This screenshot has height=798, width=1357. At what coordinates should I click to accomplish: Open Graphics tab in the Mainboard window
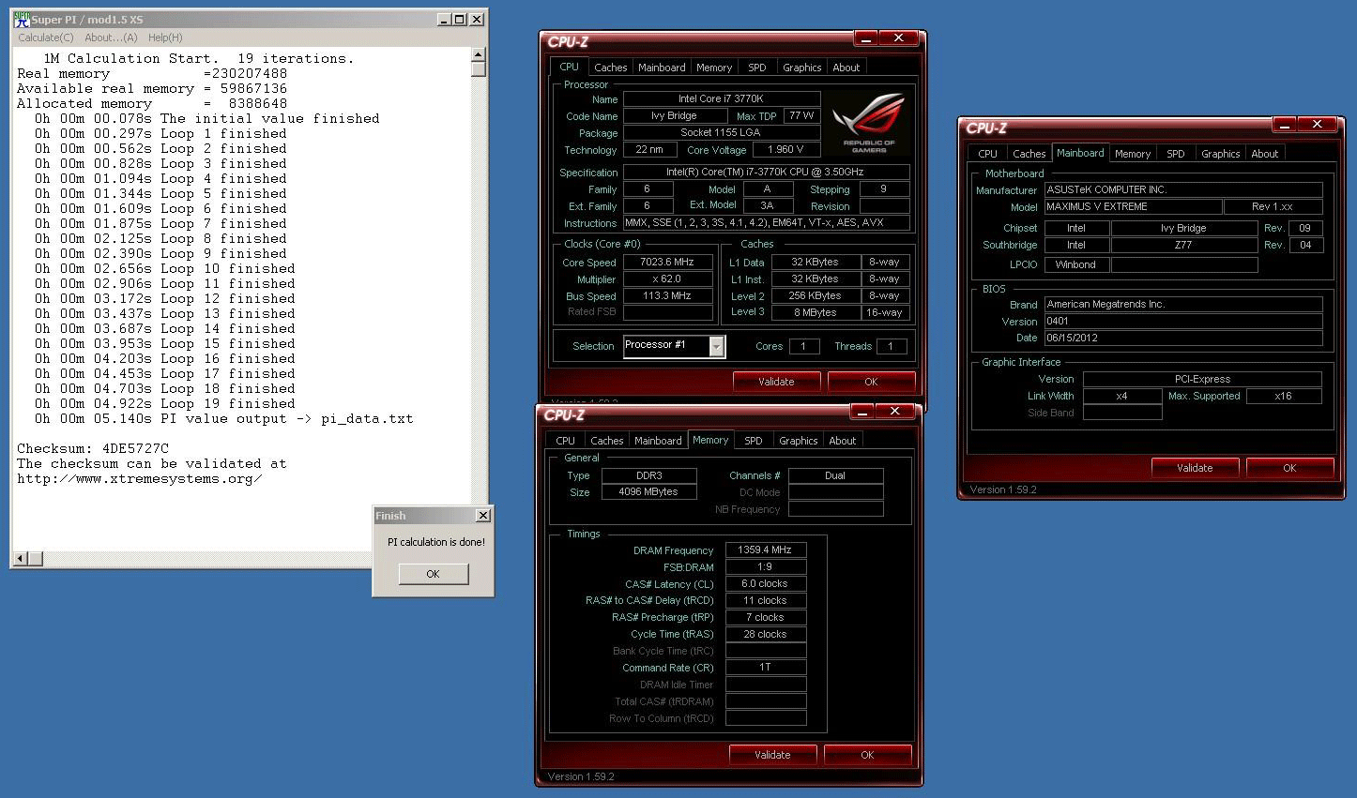pos(1220,154)
